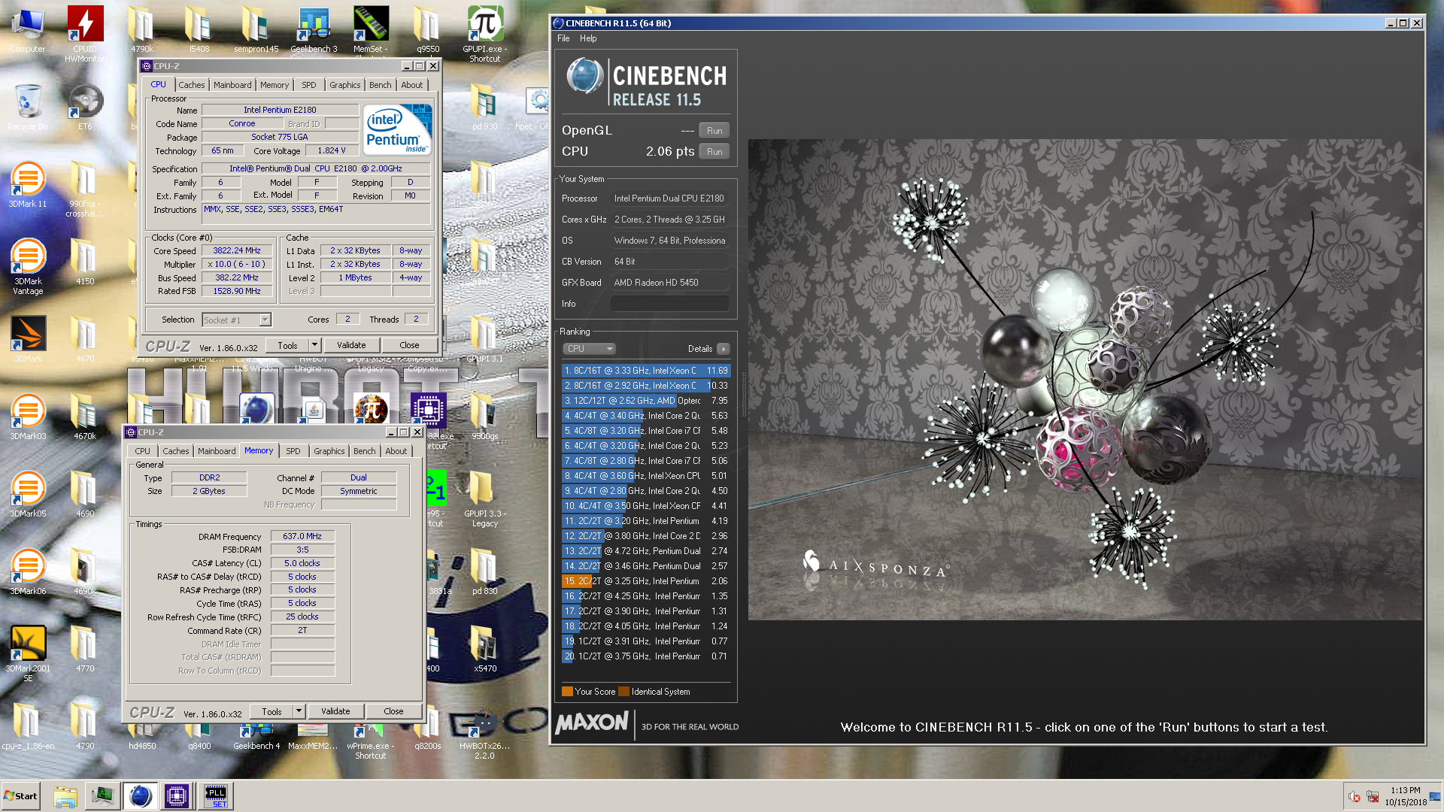The height and width of the screenshot is (812, 1444).
Task: Open the sempron145 folder icon
Action: [256, 30]
